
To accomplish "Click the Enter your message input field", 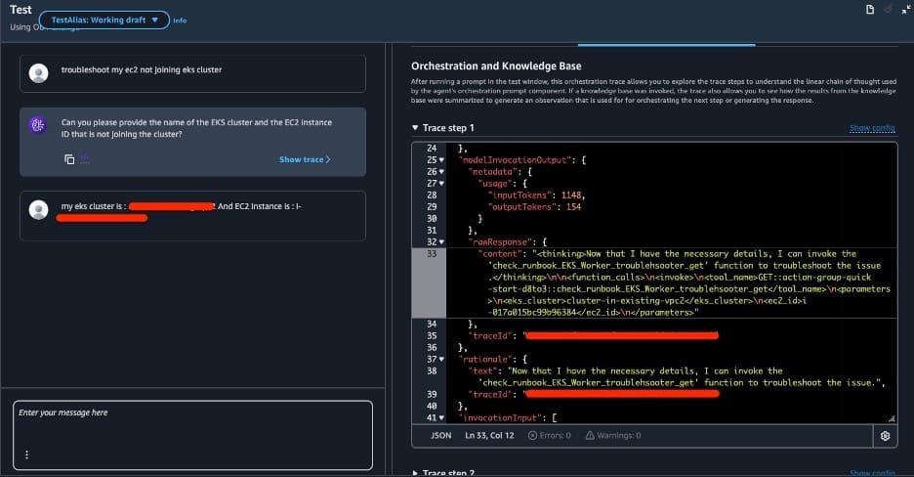I will pyautogui.click(x=190, y=425).
